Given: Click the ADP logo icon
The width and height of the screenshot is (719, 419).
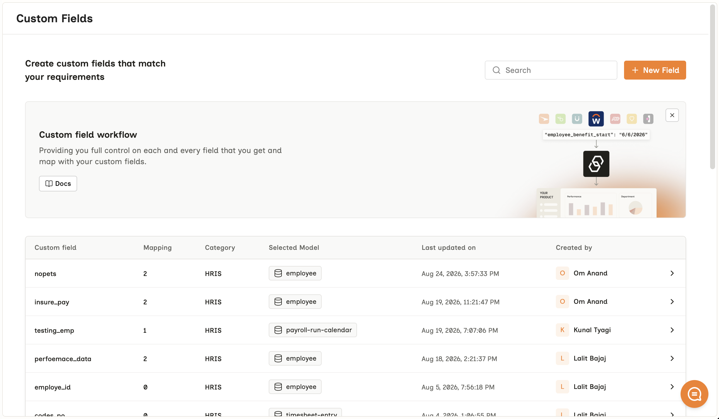Looking at the screenshot, I should [x=615, y=119].
